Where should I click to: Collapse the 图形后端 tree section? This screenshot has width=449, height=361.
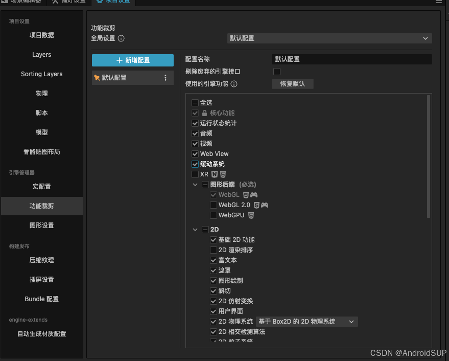point(195,185)
